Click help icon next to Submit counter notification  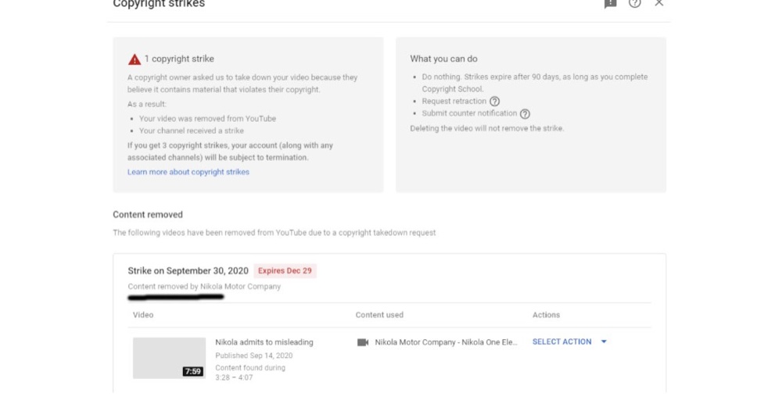pyautogui.click(x=525, y=113)
